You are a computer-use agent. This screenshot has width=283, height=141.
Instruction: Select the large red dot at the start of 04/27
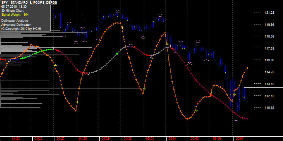coord(57,51)
